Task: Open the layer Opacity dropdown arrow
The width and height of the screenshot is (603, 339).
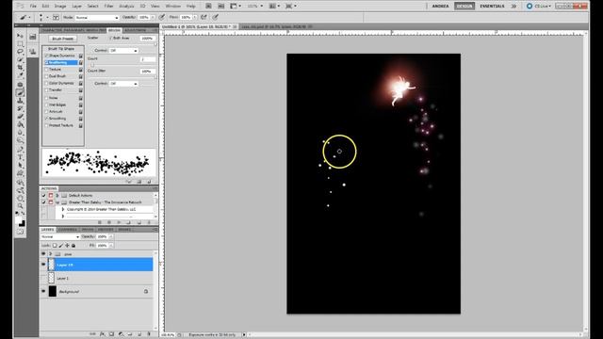Action: 111,236
